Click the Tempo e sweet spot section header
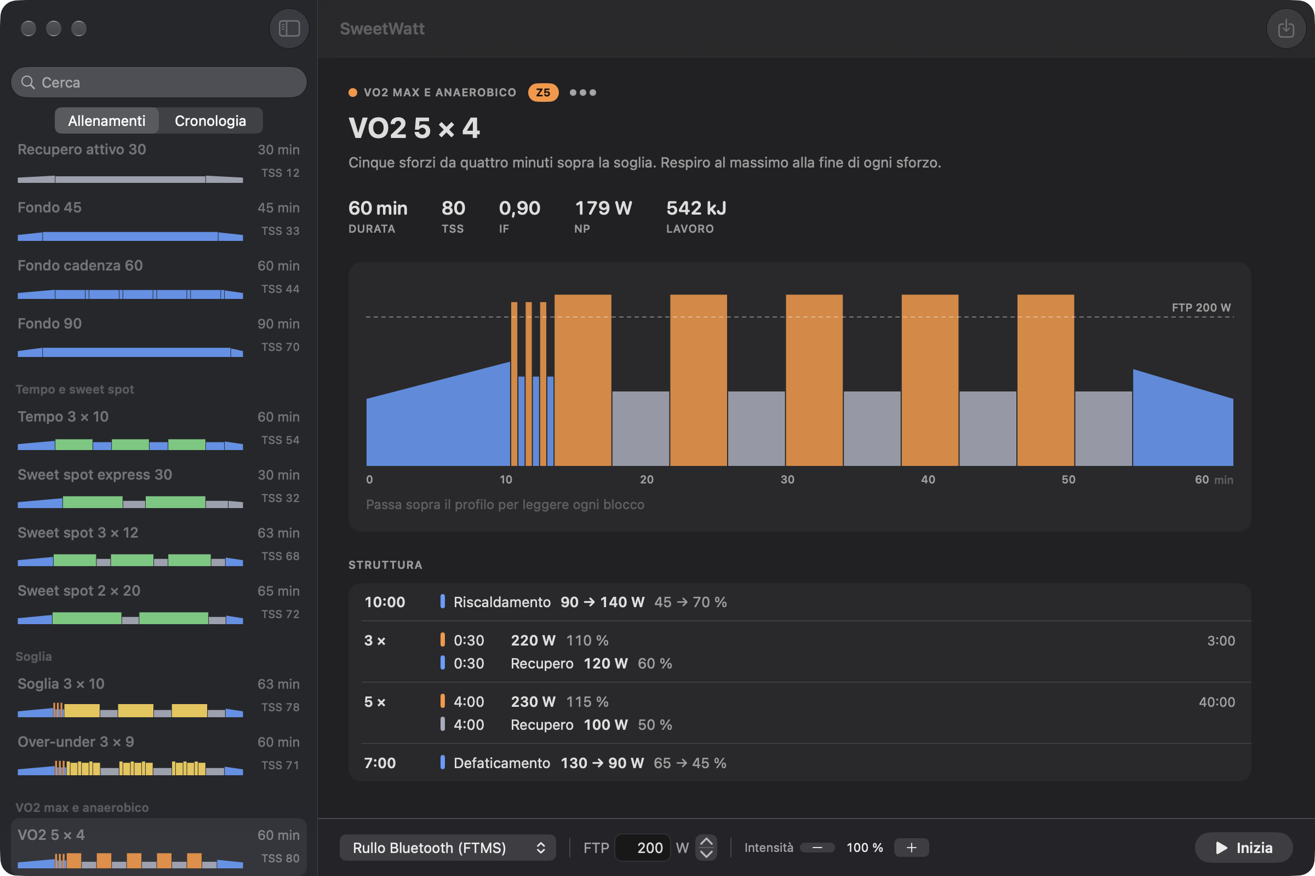This screenshot has width=1315, height=876. coord(75,389)
